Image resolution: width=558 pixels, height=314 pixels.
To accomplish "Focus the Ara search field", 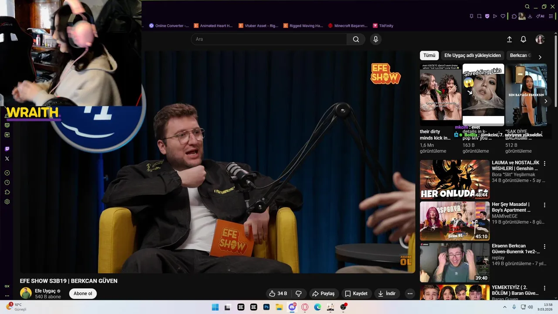I will tap(269, 39).
